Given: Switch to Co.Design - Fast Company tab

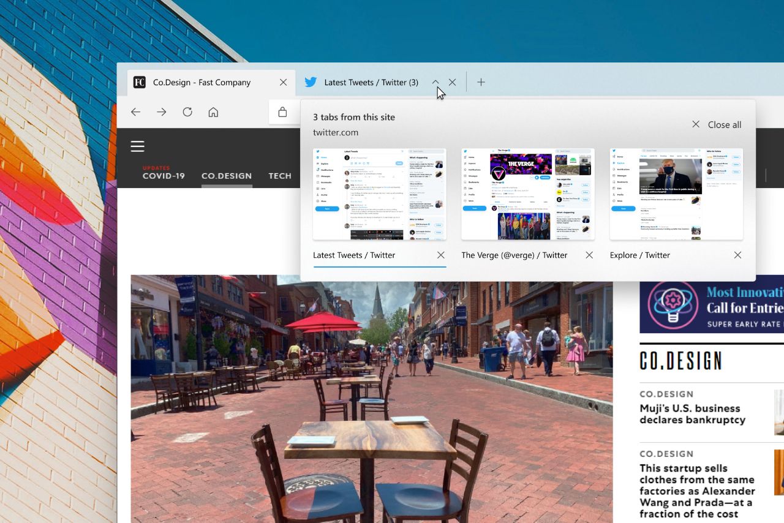Looking at the screenshot, I should click(x=211, y=82).
